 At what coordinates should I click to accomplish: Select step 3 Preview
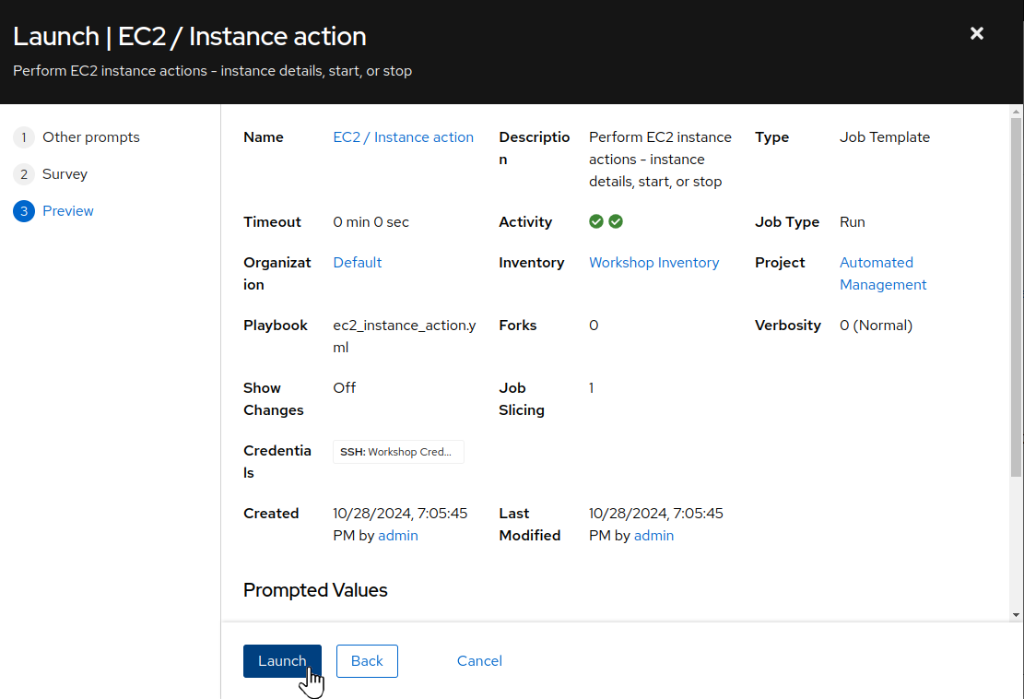pos(53,211)
